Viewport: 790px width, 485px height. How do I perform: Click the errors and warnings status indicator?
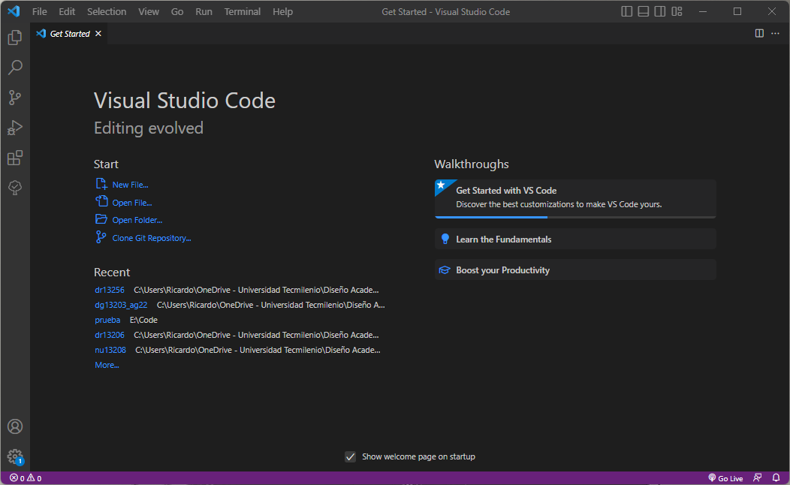pyautogui.click(x=26, y=478)
